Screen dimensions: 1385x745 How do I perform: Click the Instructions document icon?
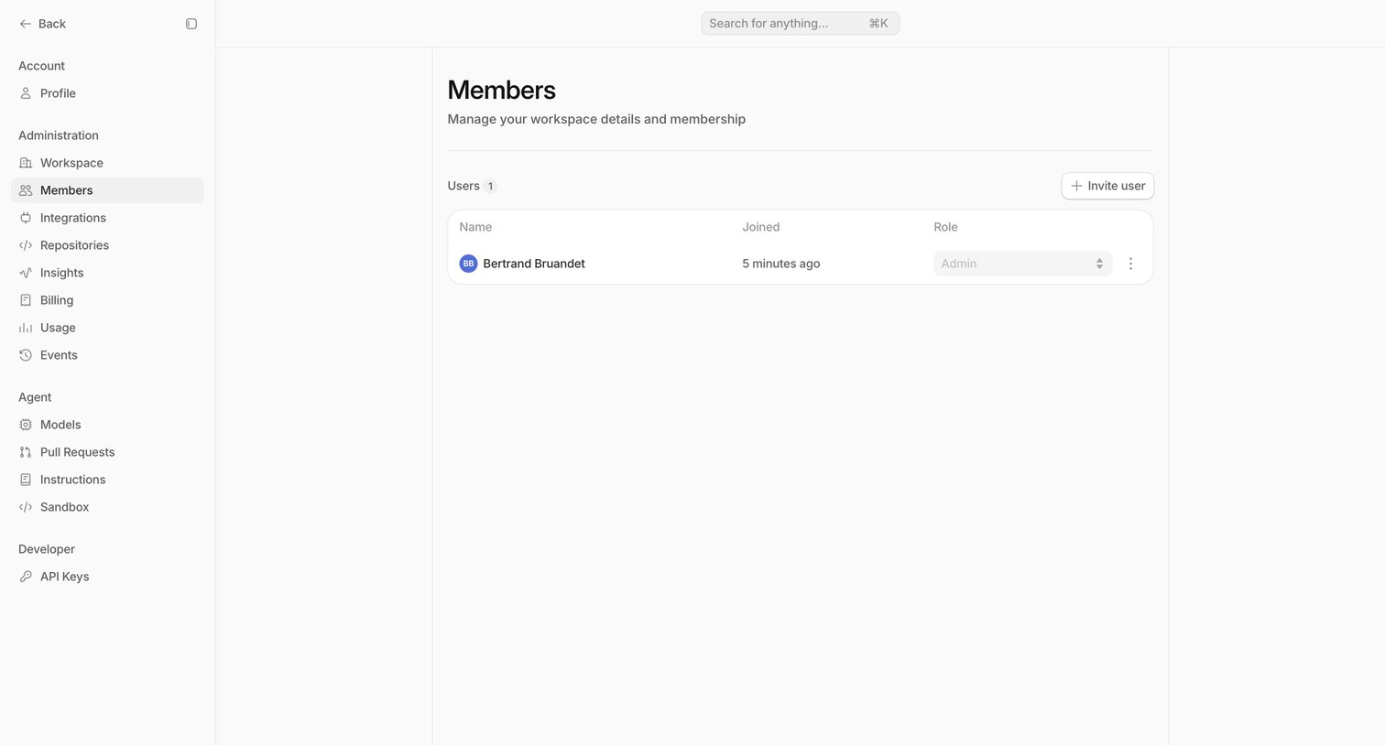pyautogui.click(x=26, y=480)
